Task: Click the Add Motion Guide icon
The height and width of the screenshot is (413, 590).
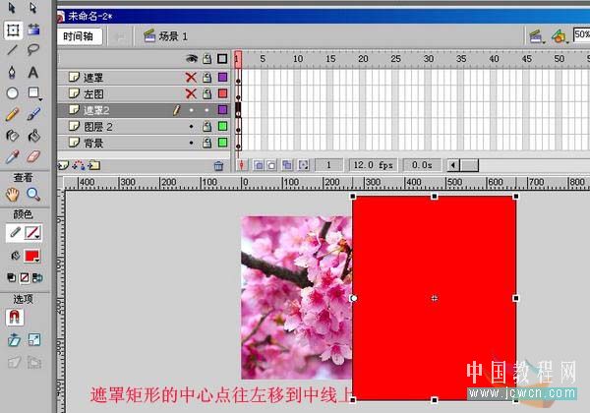Action: (79, 165)
